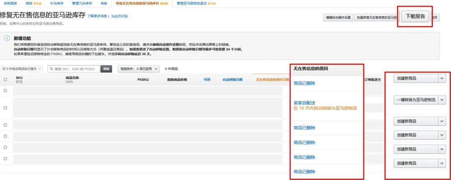Check the box for the 卖家自配送 row

click(5, 107)
